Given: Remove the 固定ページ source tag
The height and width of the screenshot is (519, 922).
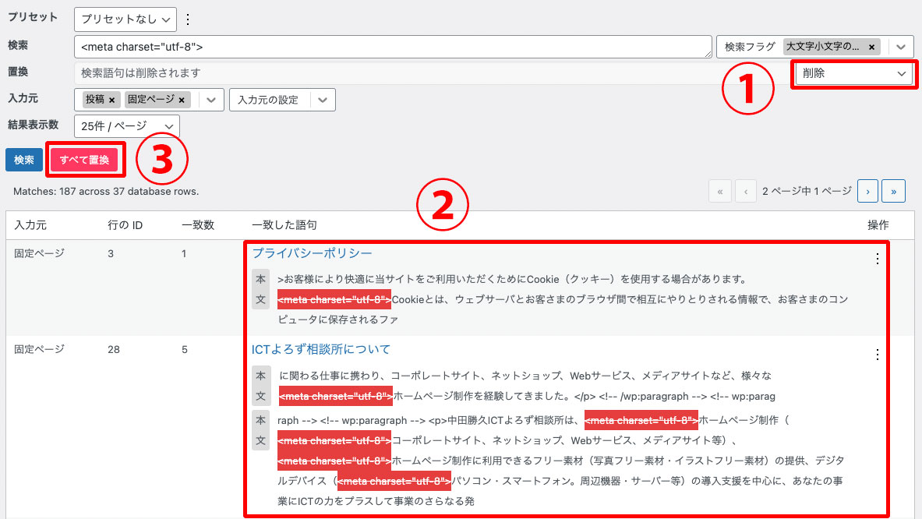Looking at the screenshot, I should click(x=181, y=99).
